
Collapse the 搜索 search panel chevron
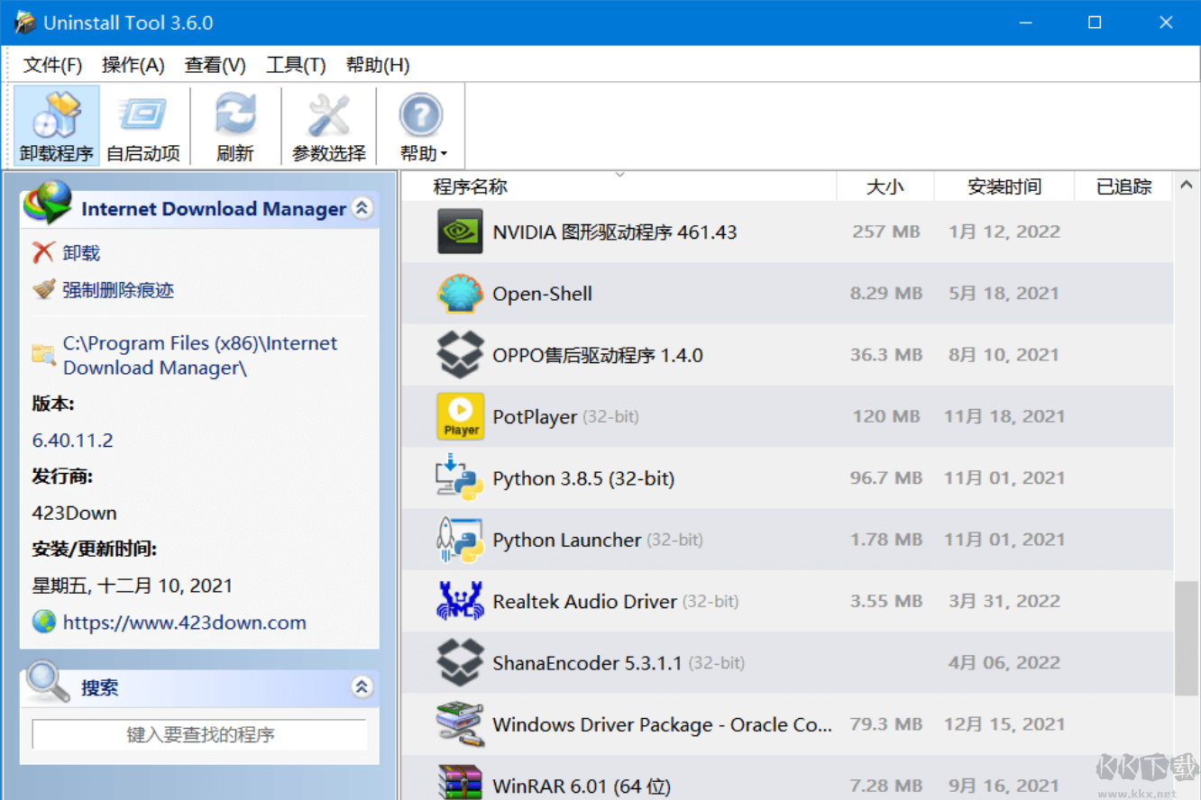[362, 686]
